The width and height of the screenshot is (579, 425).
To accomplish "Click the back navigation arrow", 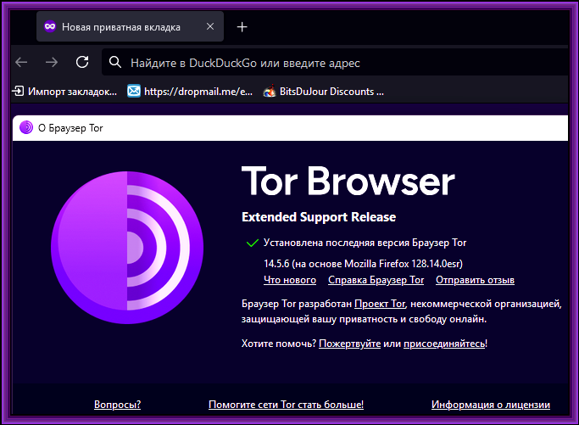I will tap(21, 62).
